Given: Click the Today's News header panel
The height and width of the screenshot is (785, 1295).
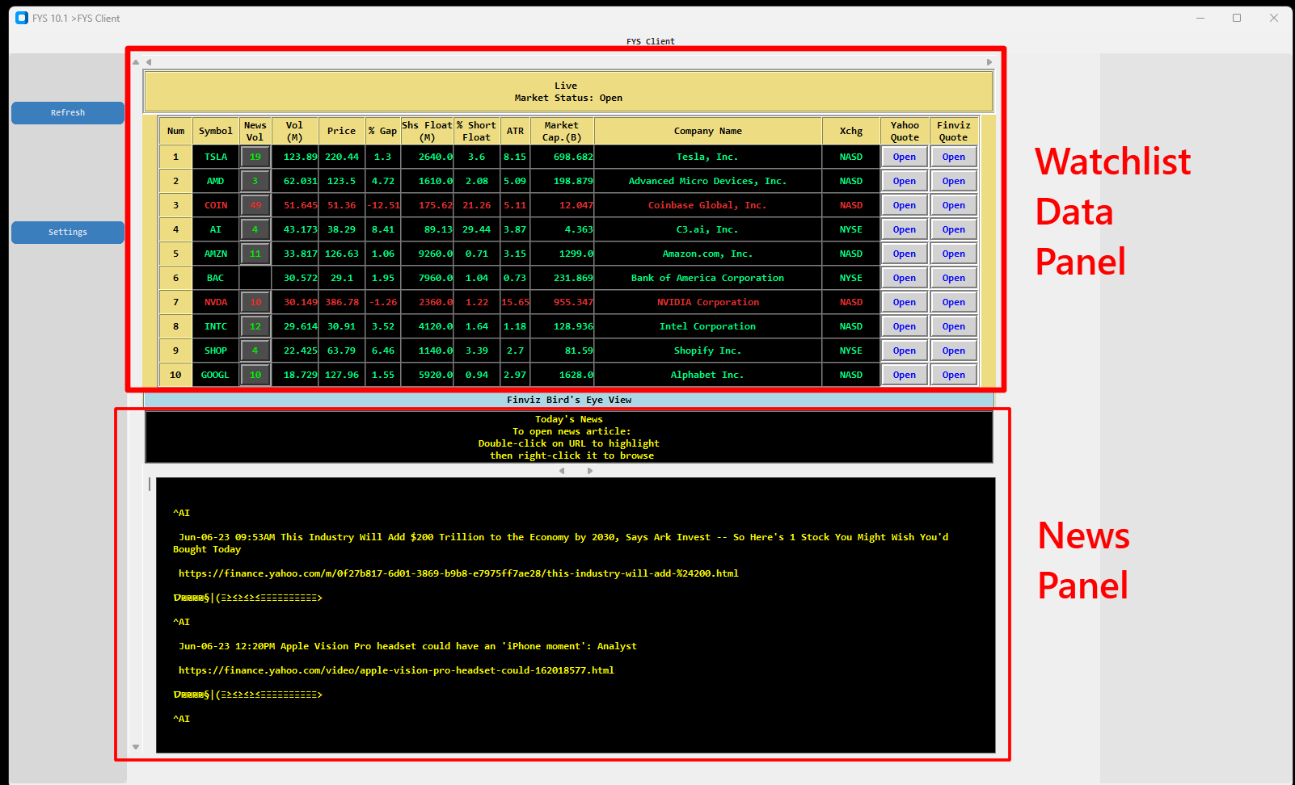Looking at the screenshot, I should [x=569, y=437].
